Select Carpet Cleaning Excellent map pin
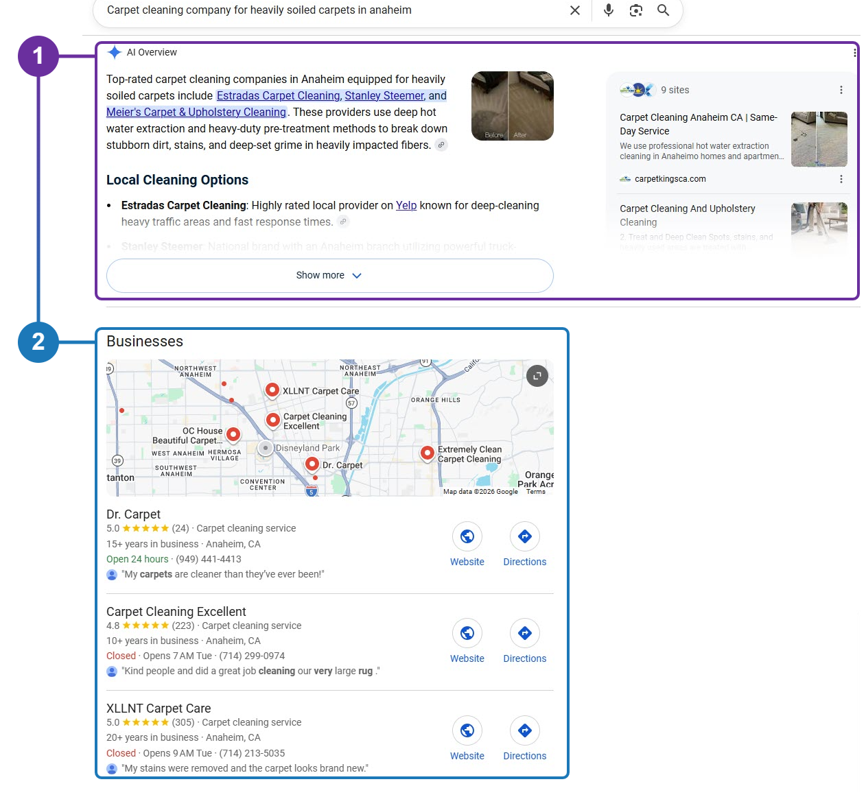 (x=273, y=420)
